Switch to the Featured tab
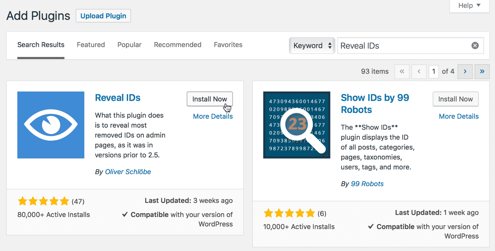 [x=91, y=45]
